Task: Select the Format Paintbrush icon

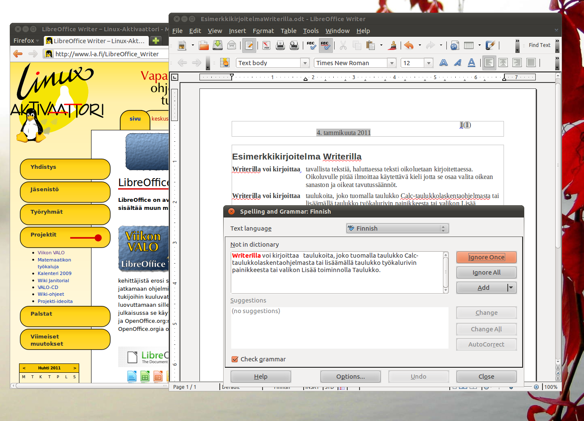Action: click(x=393, y=45)
